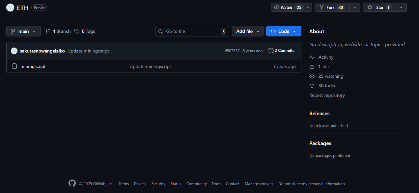
Task: Click the GitHub logo in footer
Action: [72, 183]
